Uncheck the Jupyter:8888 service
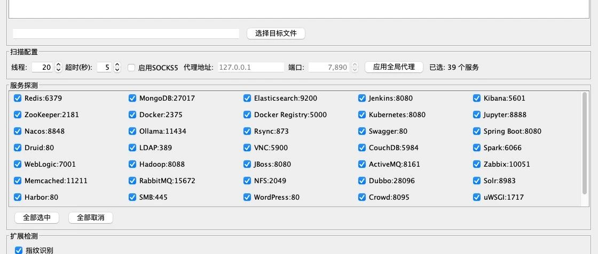 click(477, 114)
